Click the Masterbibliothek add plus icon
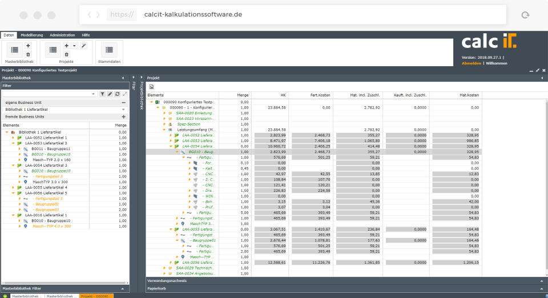548x298 pixels. 29,46
